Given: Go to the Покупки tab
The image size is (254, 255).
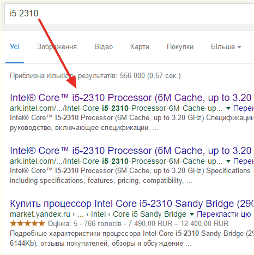Looking at the screenshot, I should click(x=180, y=47).
